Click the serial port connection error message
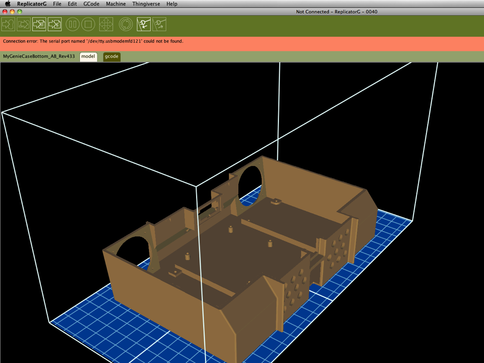This screenshot has width=484, height=363. [x=93, y=41]
